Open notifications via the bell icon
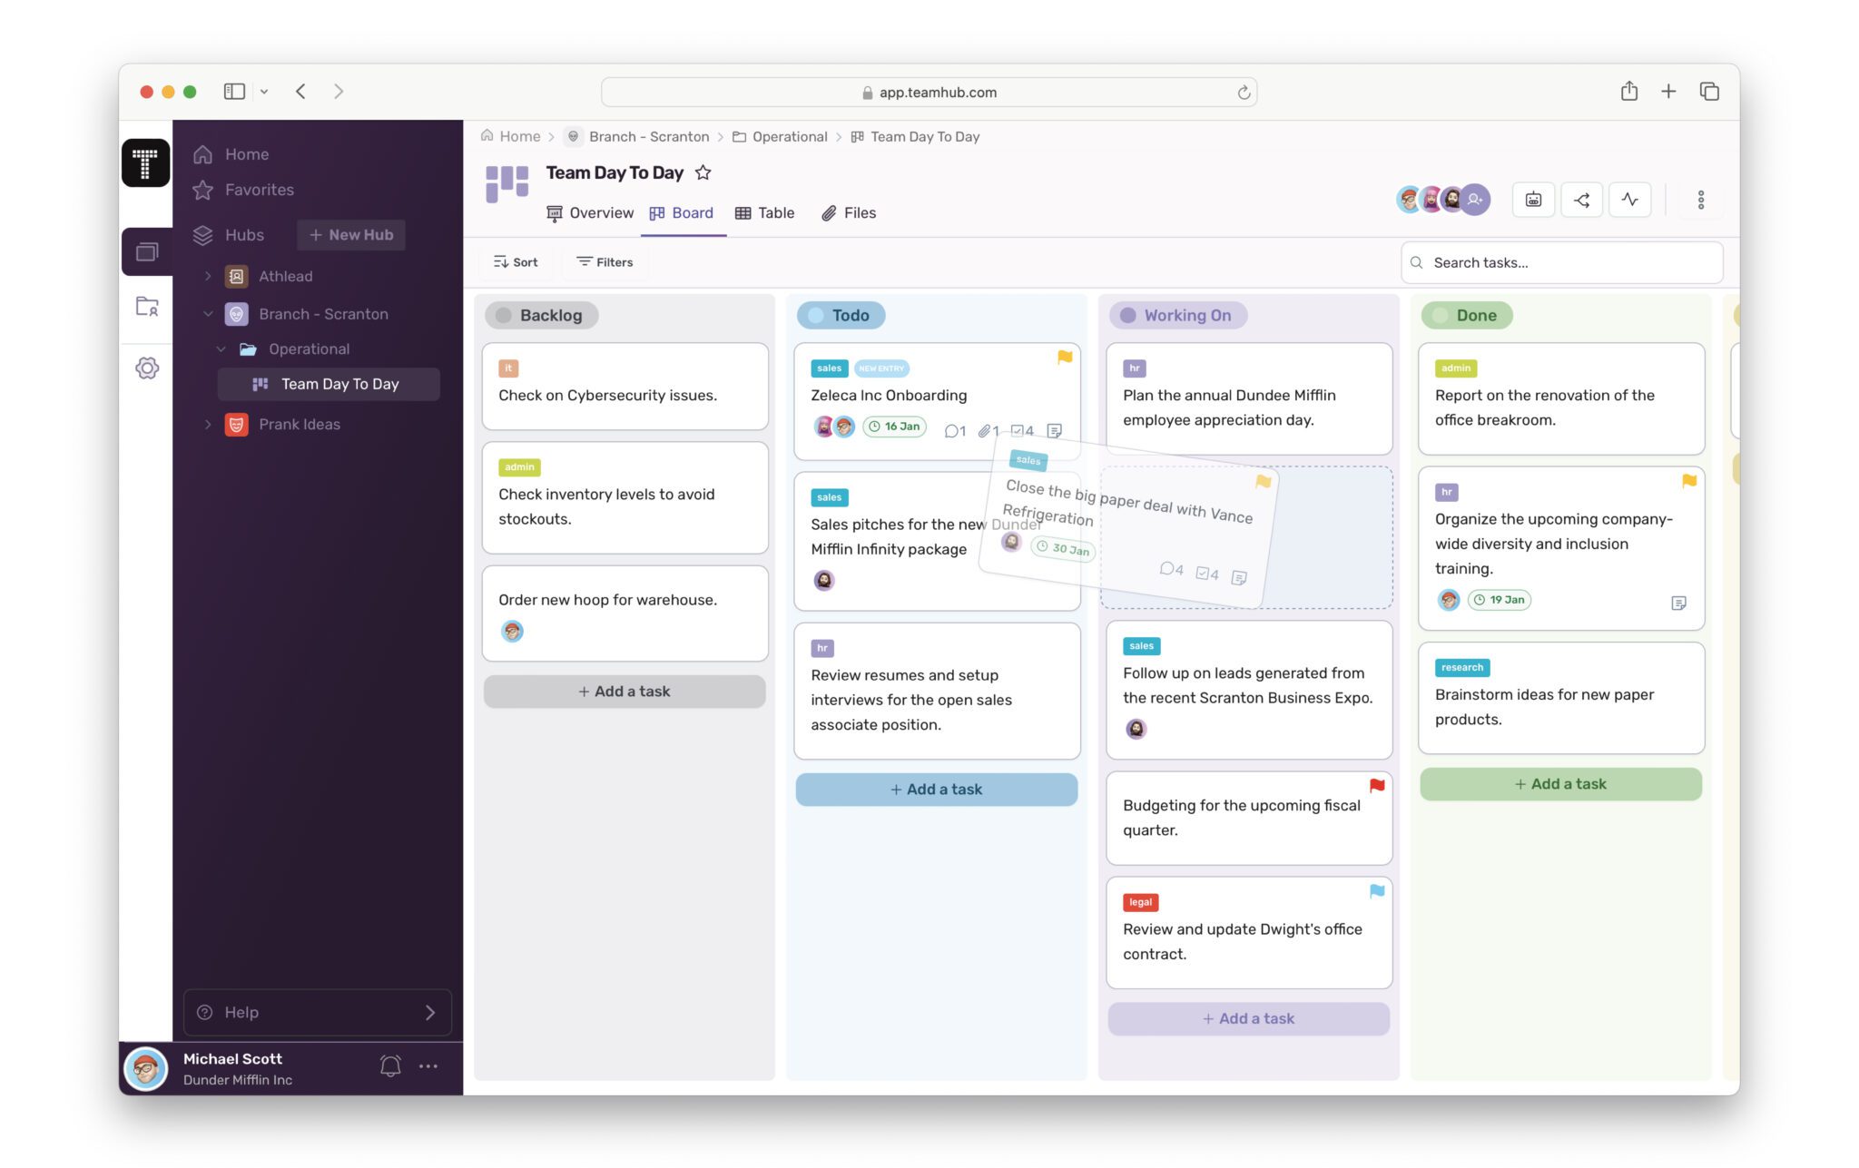The image size is (1859, 1168). tap(390, 1065)
